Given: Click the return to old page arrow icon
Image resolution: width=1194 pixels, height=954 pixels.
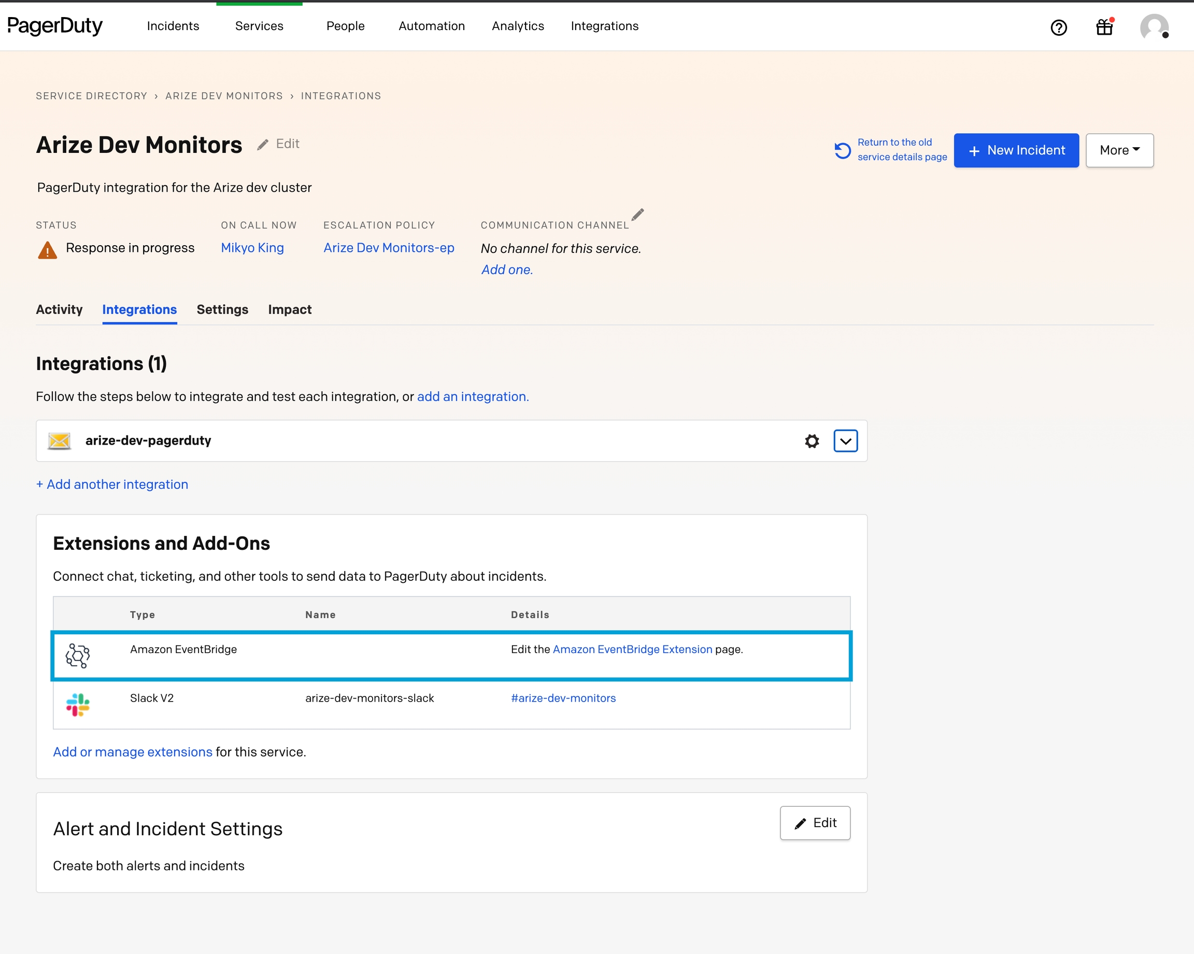Looking at the screenshot, I should click(x=842, y=151).
